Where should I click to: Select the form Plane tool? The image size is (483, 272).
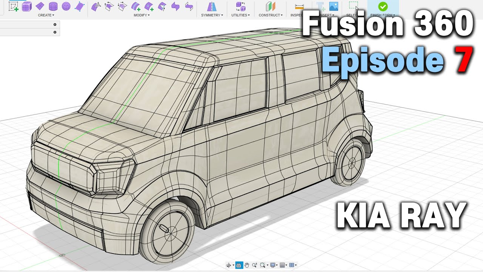pyautogui.click(x=40, y=6)
